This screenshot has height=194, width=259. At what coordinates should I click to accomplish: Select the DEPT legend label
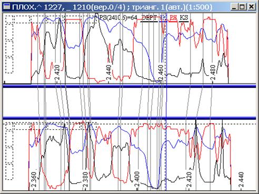point(150,18)
